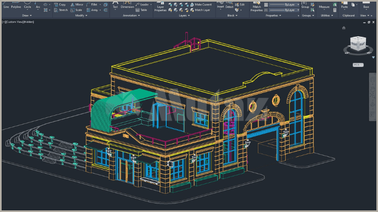Click the RIGHT face of ViewCube
This screenshot has height=212, width=378.
point(362,44)
